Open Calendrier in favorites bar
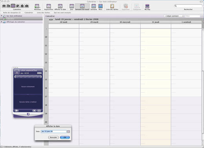This screenshot has height=148, width=204. (29, 13)
